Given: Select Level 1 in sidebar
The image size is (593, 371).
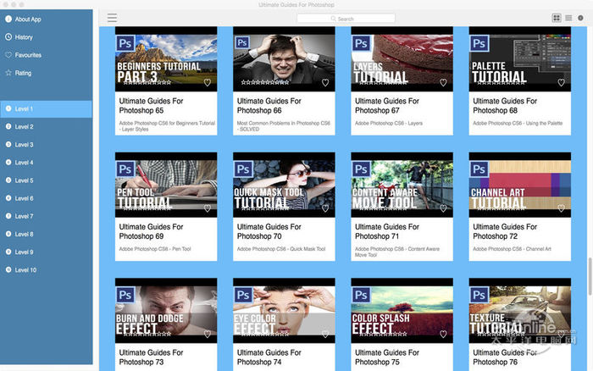Looking at the screenshot, I should coord(46,108).
